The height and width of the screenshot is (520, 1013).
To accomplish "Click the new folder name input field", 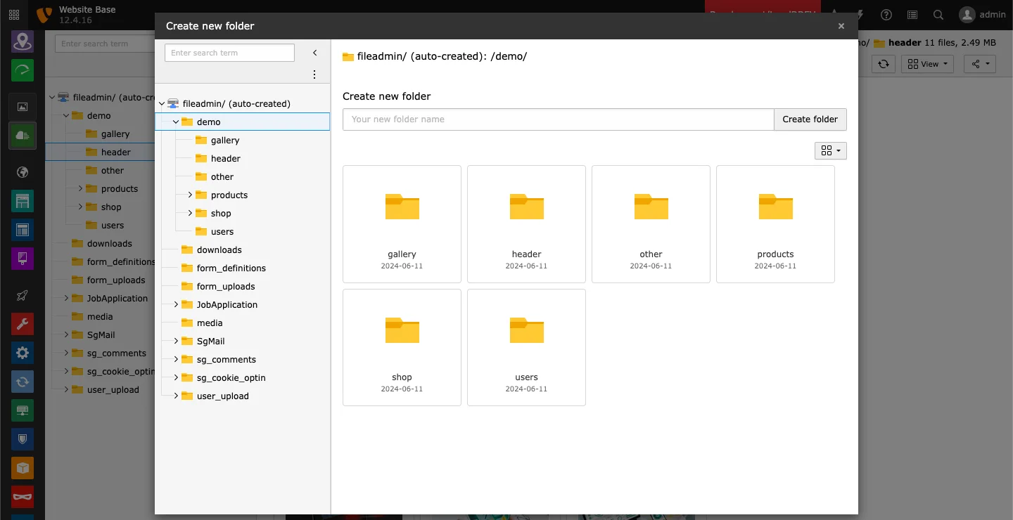I will (558, 119).
